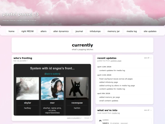Switch to the infodumps tab

click(x=95, y=31)
